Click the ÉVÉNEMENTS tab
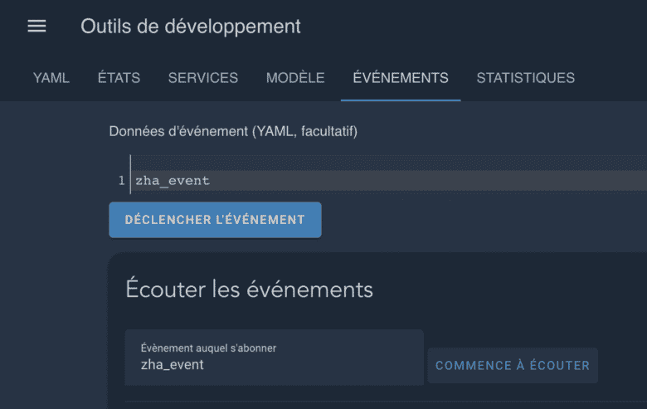647x409 pixels. pyautogui.click(x=401, y=78)
